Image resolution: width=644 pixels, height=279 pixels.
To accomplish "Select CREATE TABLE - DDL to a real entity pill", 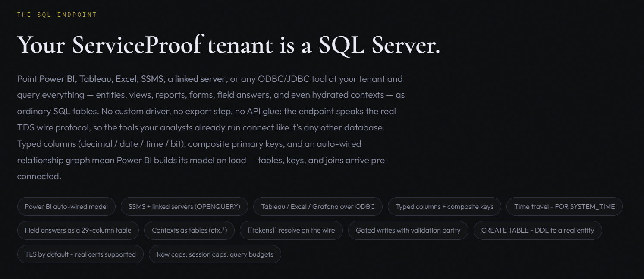I will tap(537, 230).
